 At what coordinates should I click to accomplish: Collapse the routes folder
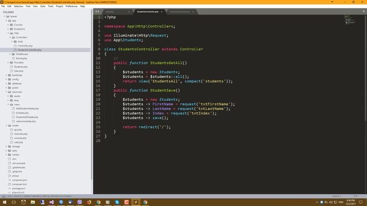pos(6,126)
